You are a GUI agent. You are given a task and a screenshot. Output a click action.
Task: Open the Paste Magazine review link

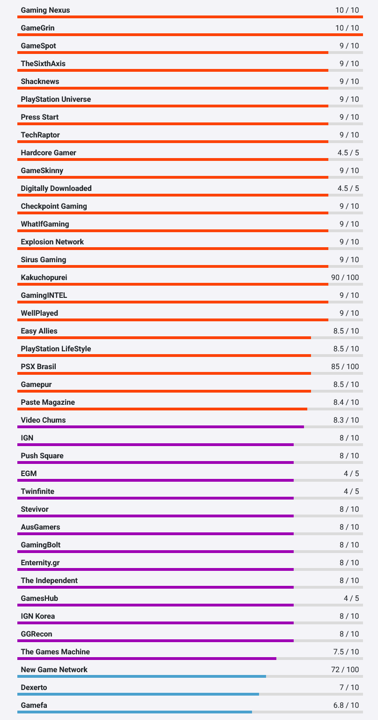(x=48, y=402)
